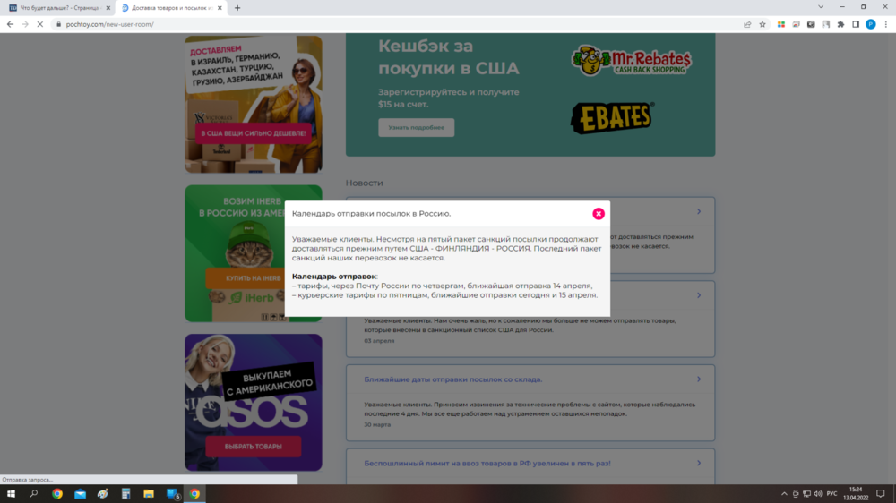
Task: Click the "Узнать подробнее" cashback button
Action: (x=416, y=127)
